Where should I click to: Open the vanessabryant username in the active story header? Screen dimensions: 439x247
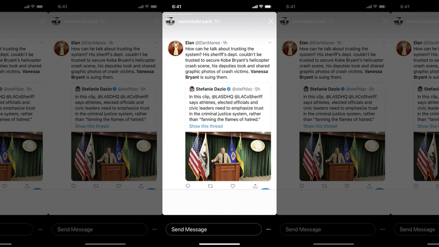click(195, 21)
